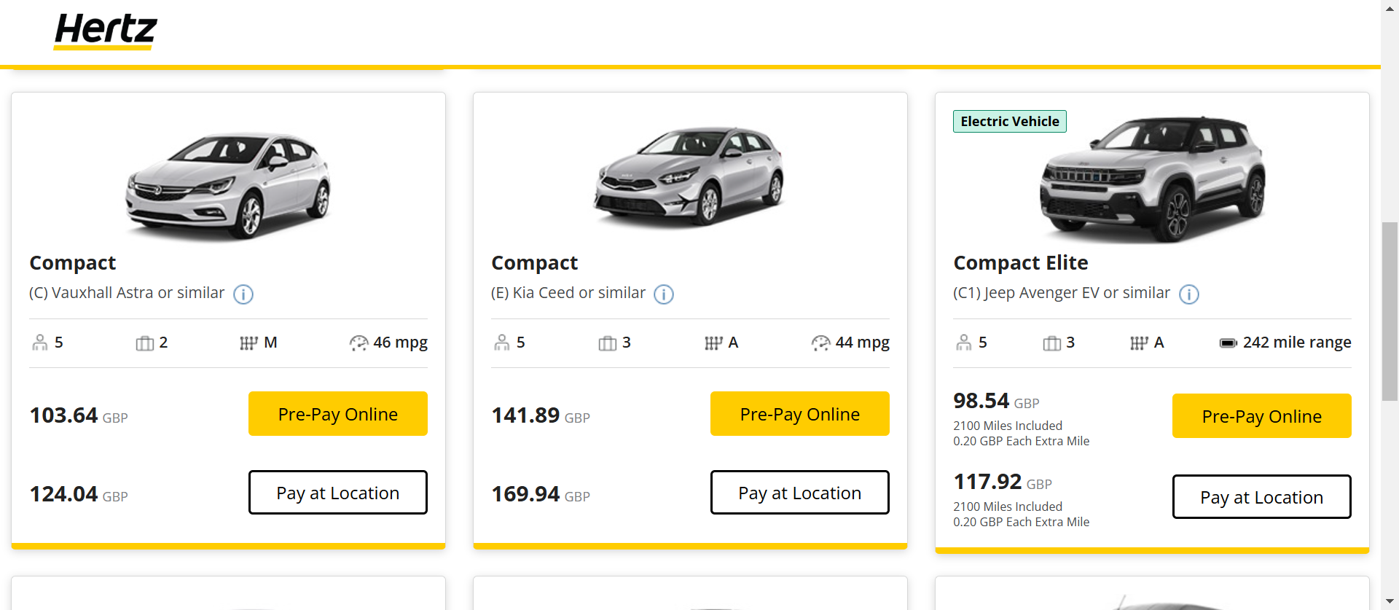Image resolution: width=1399 pixels, height=610 pixels.
Task: Open info icon for Jeep Avenger EV
Action: [1189, 294]
